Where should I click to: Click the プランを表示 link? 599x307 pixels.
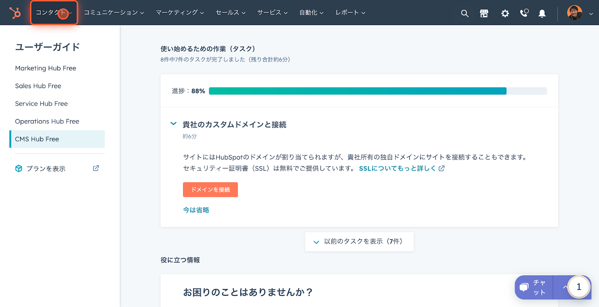pyautogui.click(x=46, y=168)
